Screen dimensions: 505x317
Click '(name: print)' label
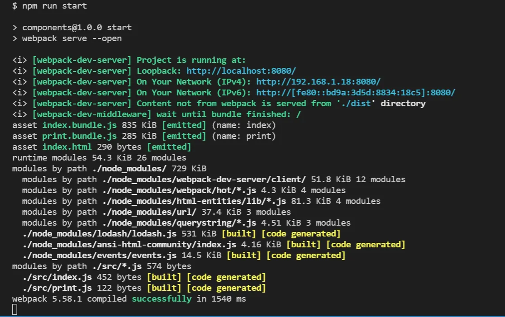(243, 136)
